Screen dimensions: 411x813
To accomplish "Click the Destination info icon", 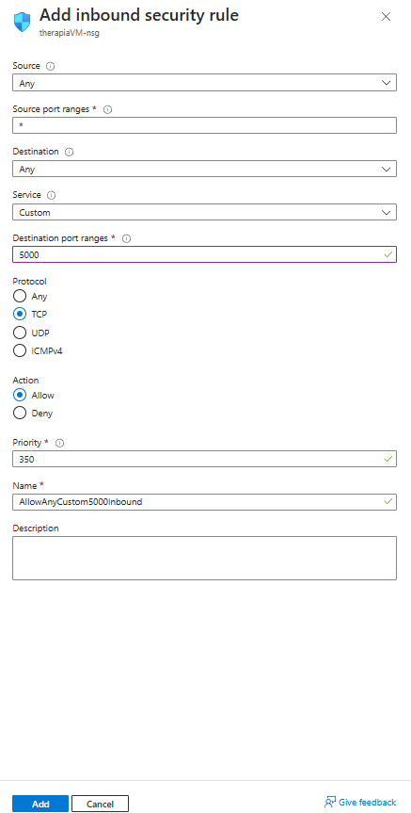I will (69, 153).
